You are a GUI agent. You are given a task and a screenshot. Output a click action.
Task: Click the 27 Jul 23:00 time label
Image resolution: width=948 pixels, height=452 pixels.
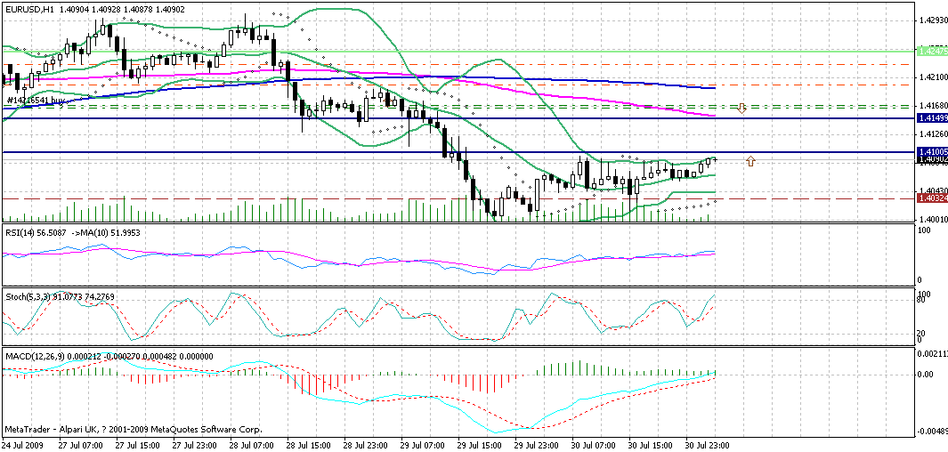(197, 446)
